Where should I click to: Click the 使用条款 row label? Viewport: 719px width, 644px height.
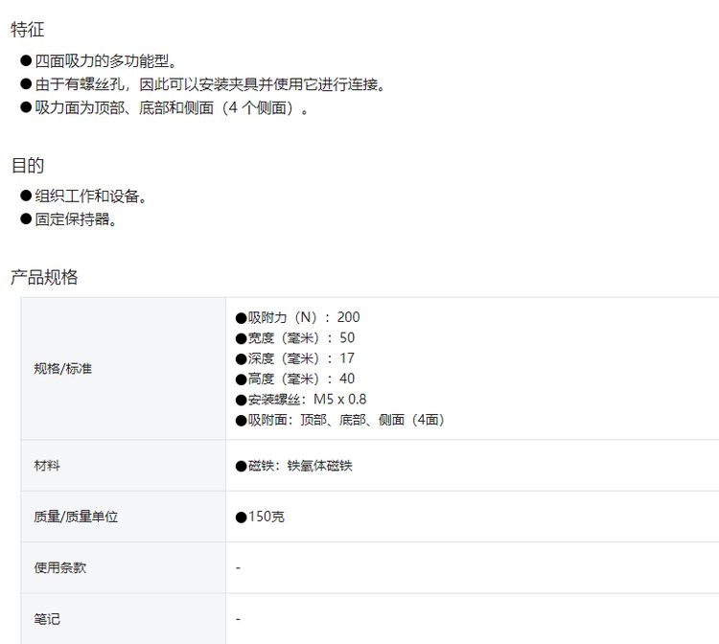59,567
